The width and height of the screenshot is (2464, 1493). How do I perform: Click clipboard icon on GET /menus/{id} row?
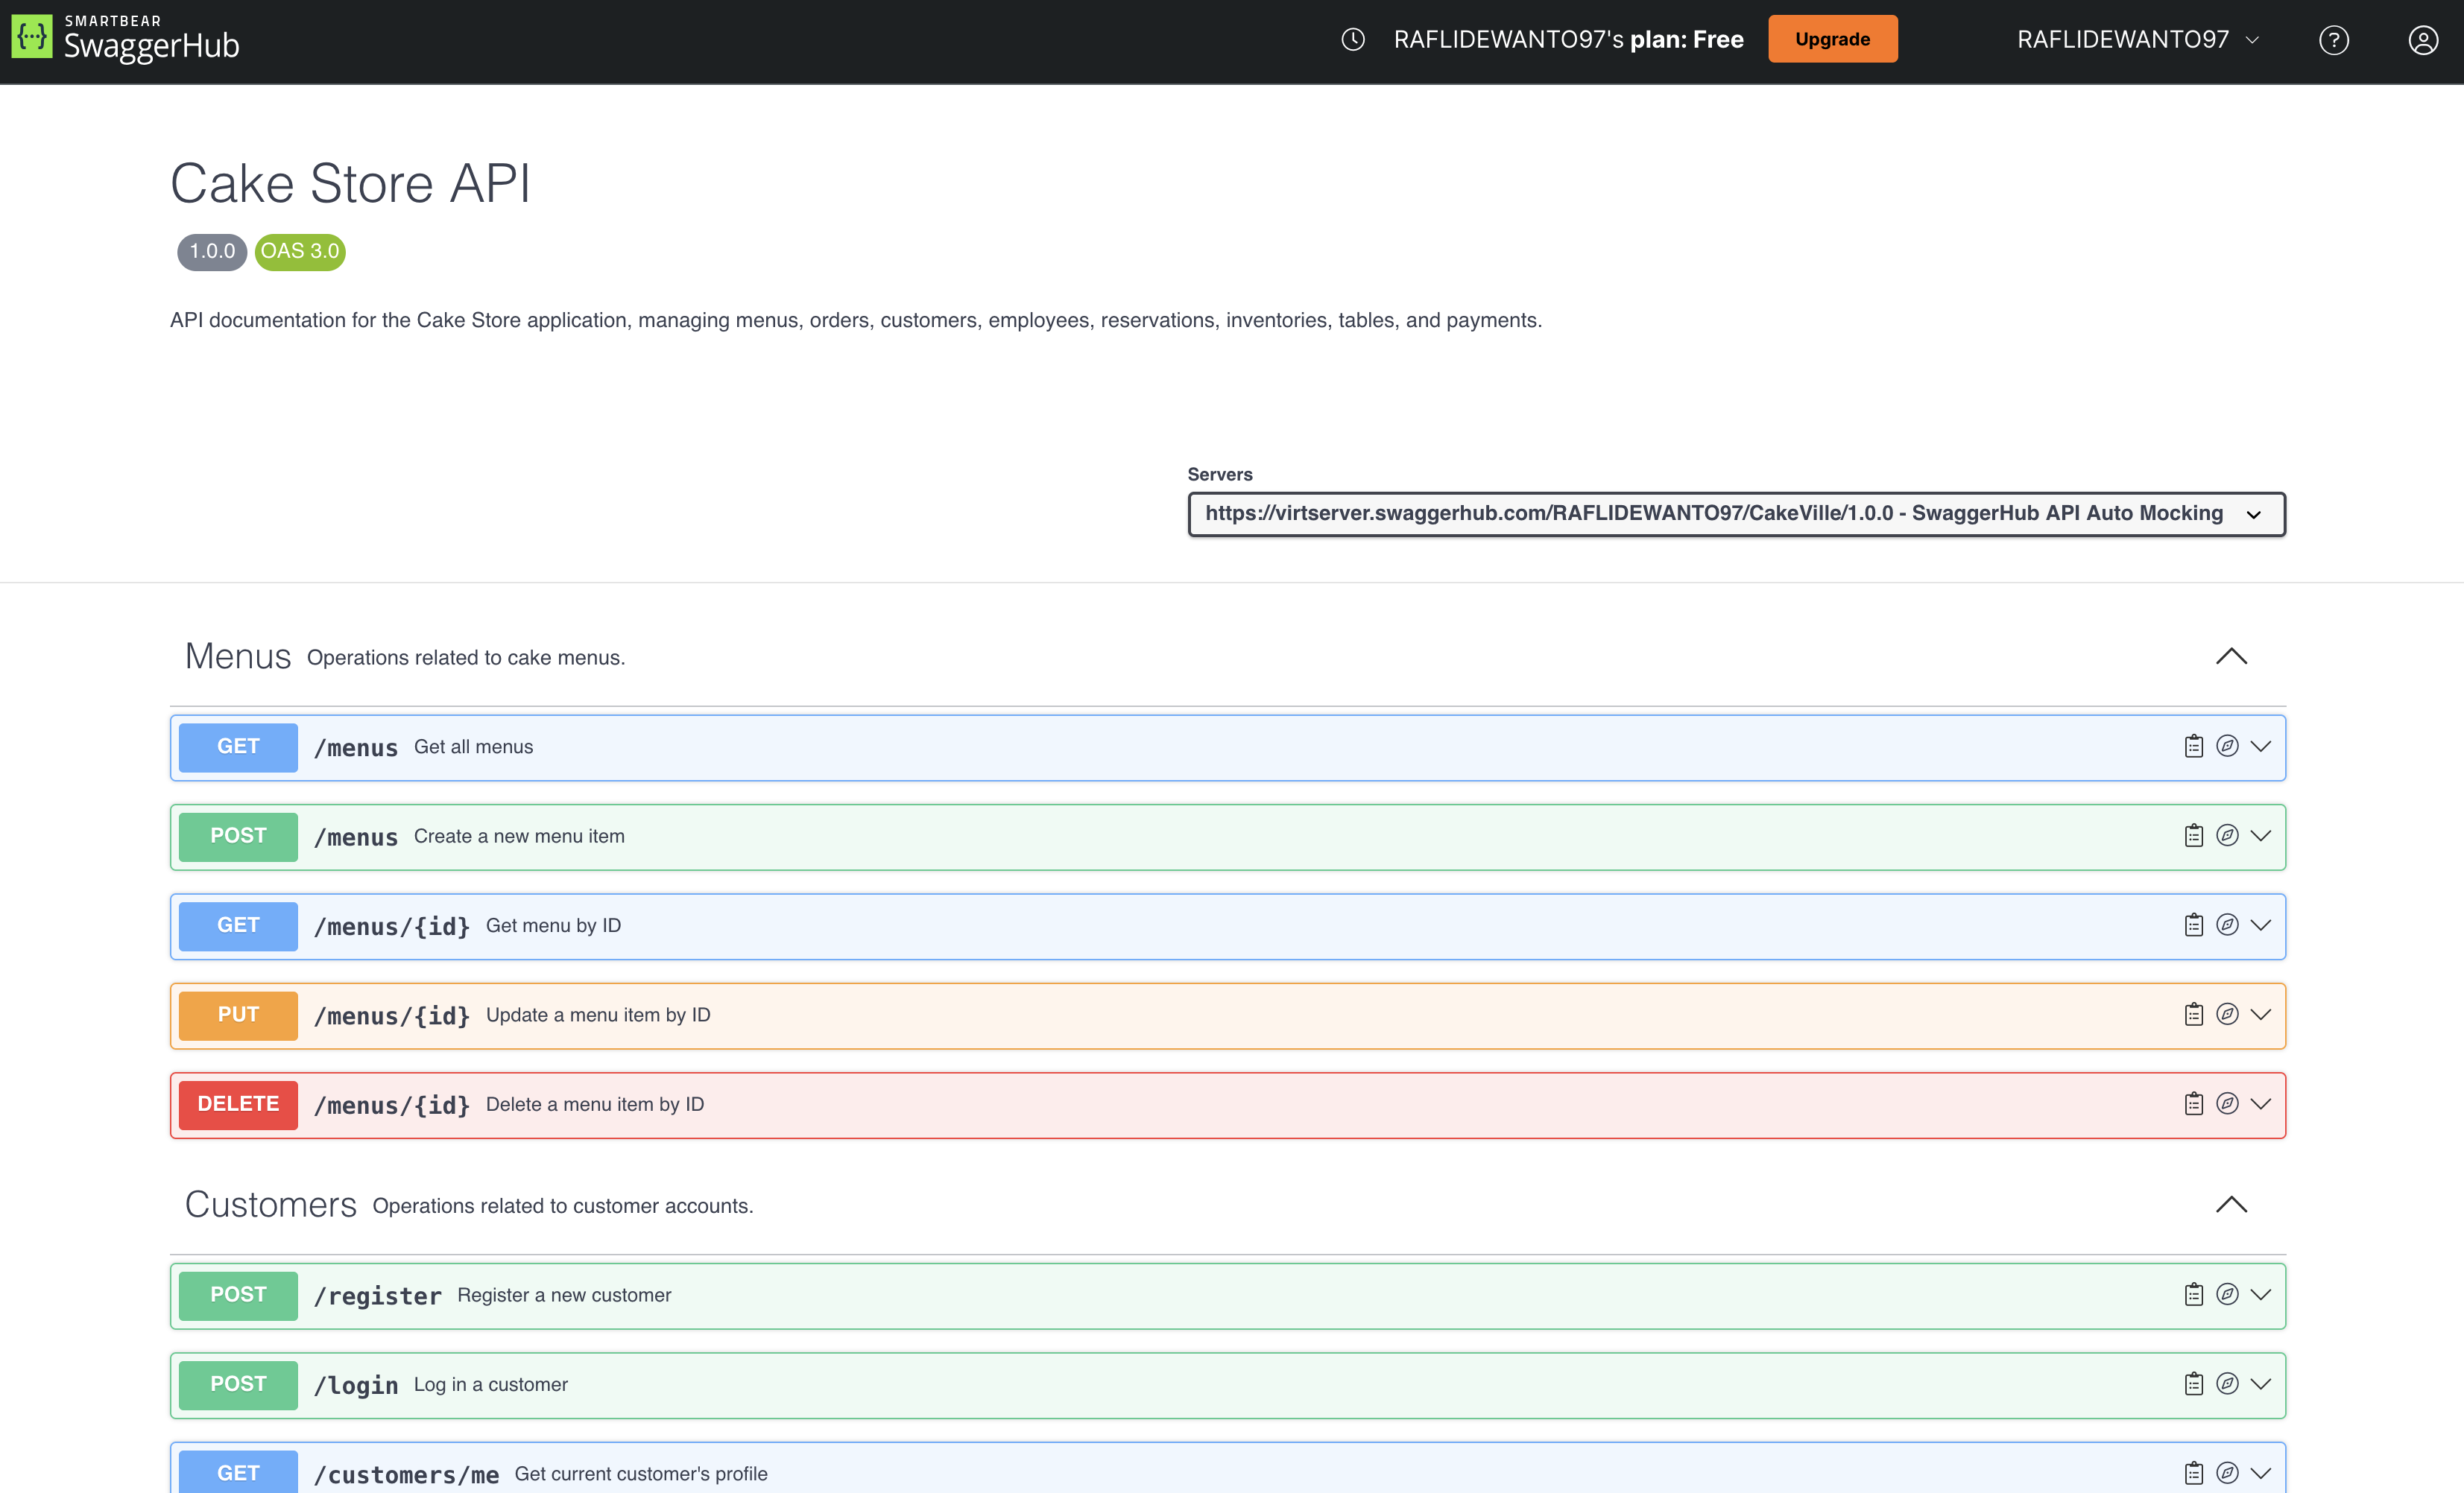(2194, 925)
